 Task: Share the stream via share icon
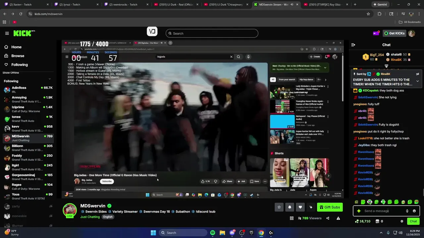coord(328,218)
